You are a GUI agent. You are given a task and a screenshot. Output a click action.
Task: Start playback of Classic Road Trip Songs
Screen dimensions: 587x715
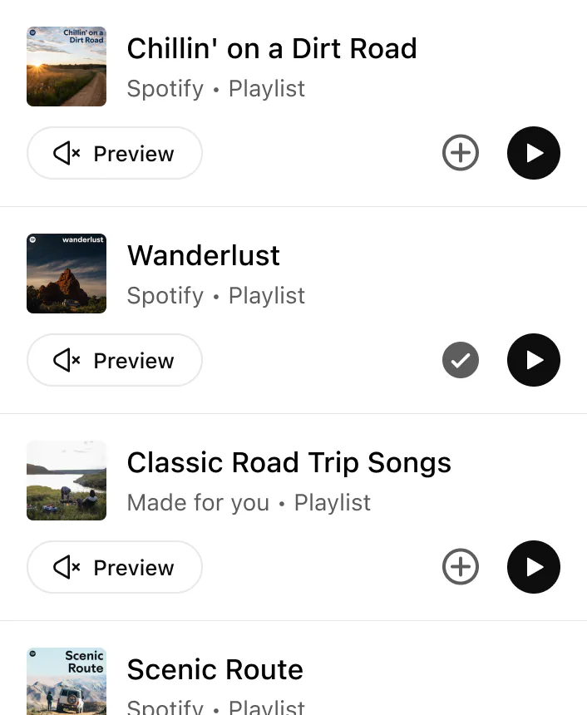pyautogui.click(x=534, y=567)
